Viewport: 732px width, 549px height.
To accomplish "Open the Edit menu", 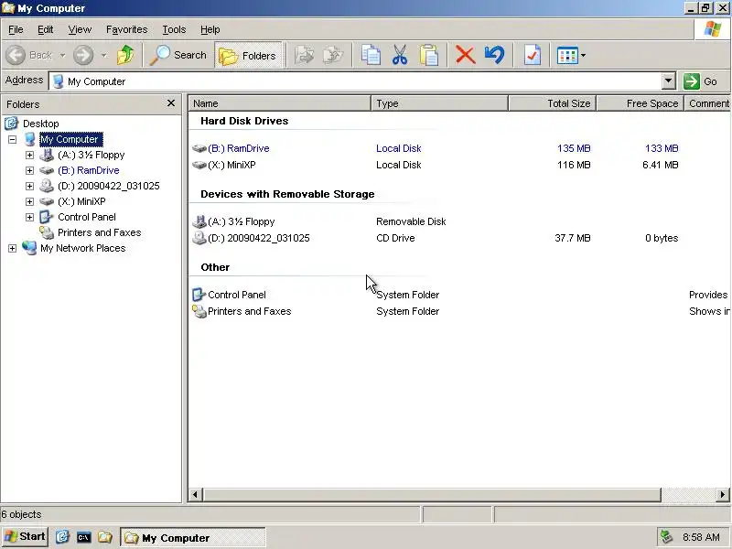I will coord(45,29).
